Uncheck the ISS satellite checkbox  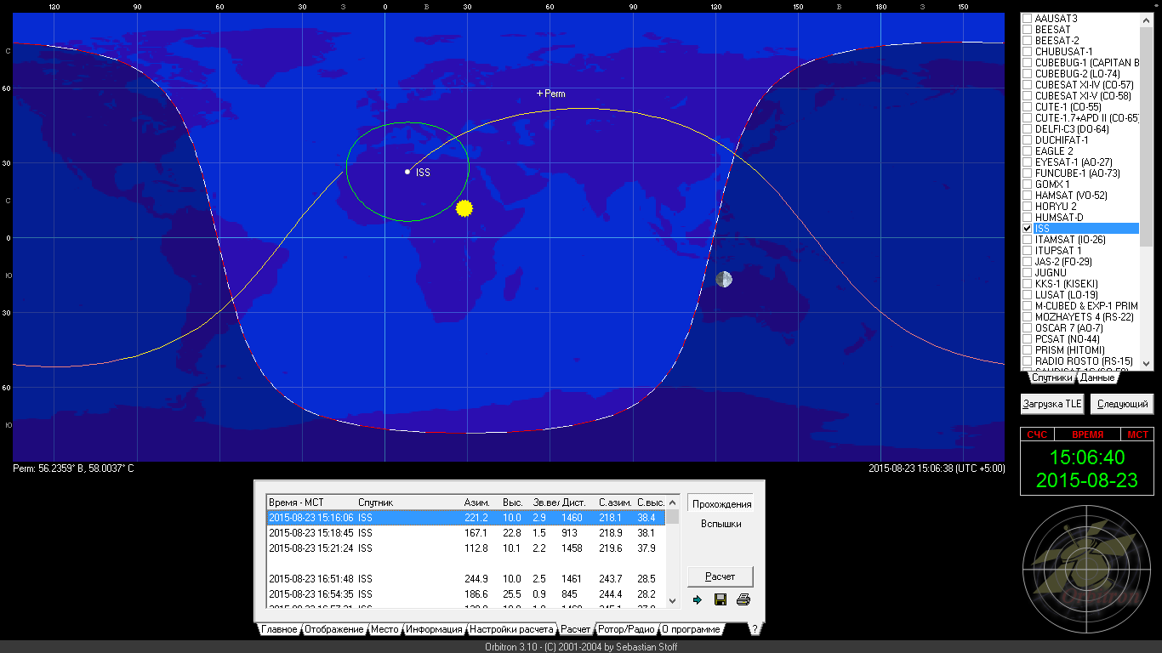(1028, 229)
